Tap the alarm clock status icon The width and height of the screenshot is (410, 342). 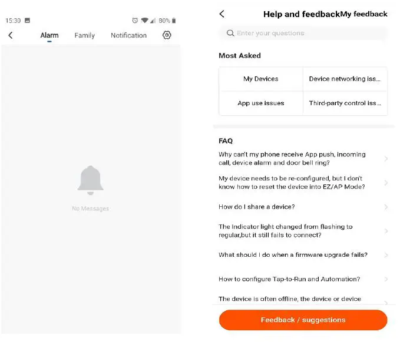(x=135, y=21)
